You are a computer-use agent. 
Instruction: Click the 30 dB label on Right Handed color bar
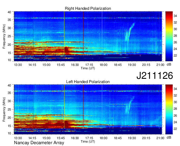[x=175, y=29]
